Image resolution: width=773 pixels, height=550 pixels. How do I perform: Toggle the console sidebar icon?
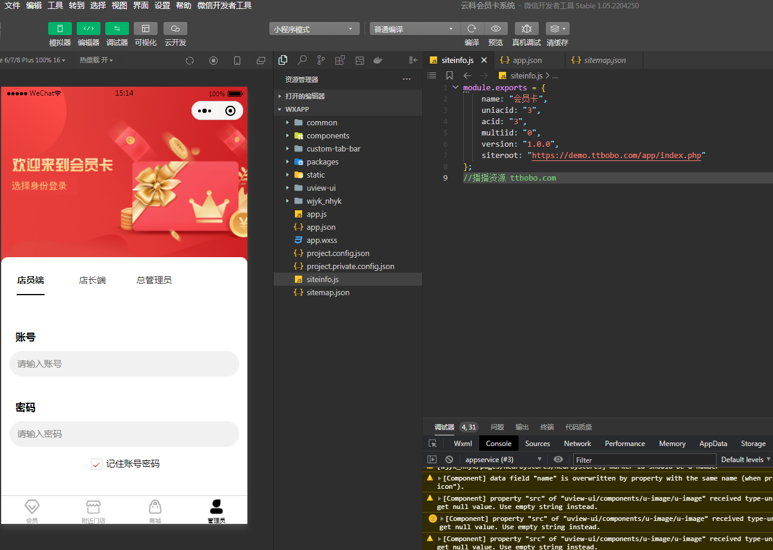pyautogui.click(x=432, y=460)
